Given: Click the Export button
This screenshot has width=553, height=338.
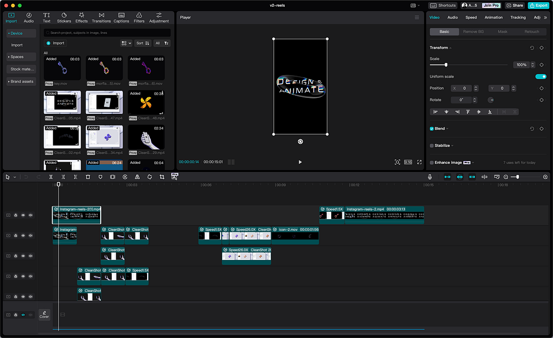Looking at the screenshot, I should click(x=538, y=6).
